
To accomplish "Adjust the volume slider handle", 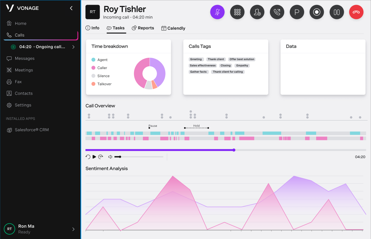I will coord(120,157).
